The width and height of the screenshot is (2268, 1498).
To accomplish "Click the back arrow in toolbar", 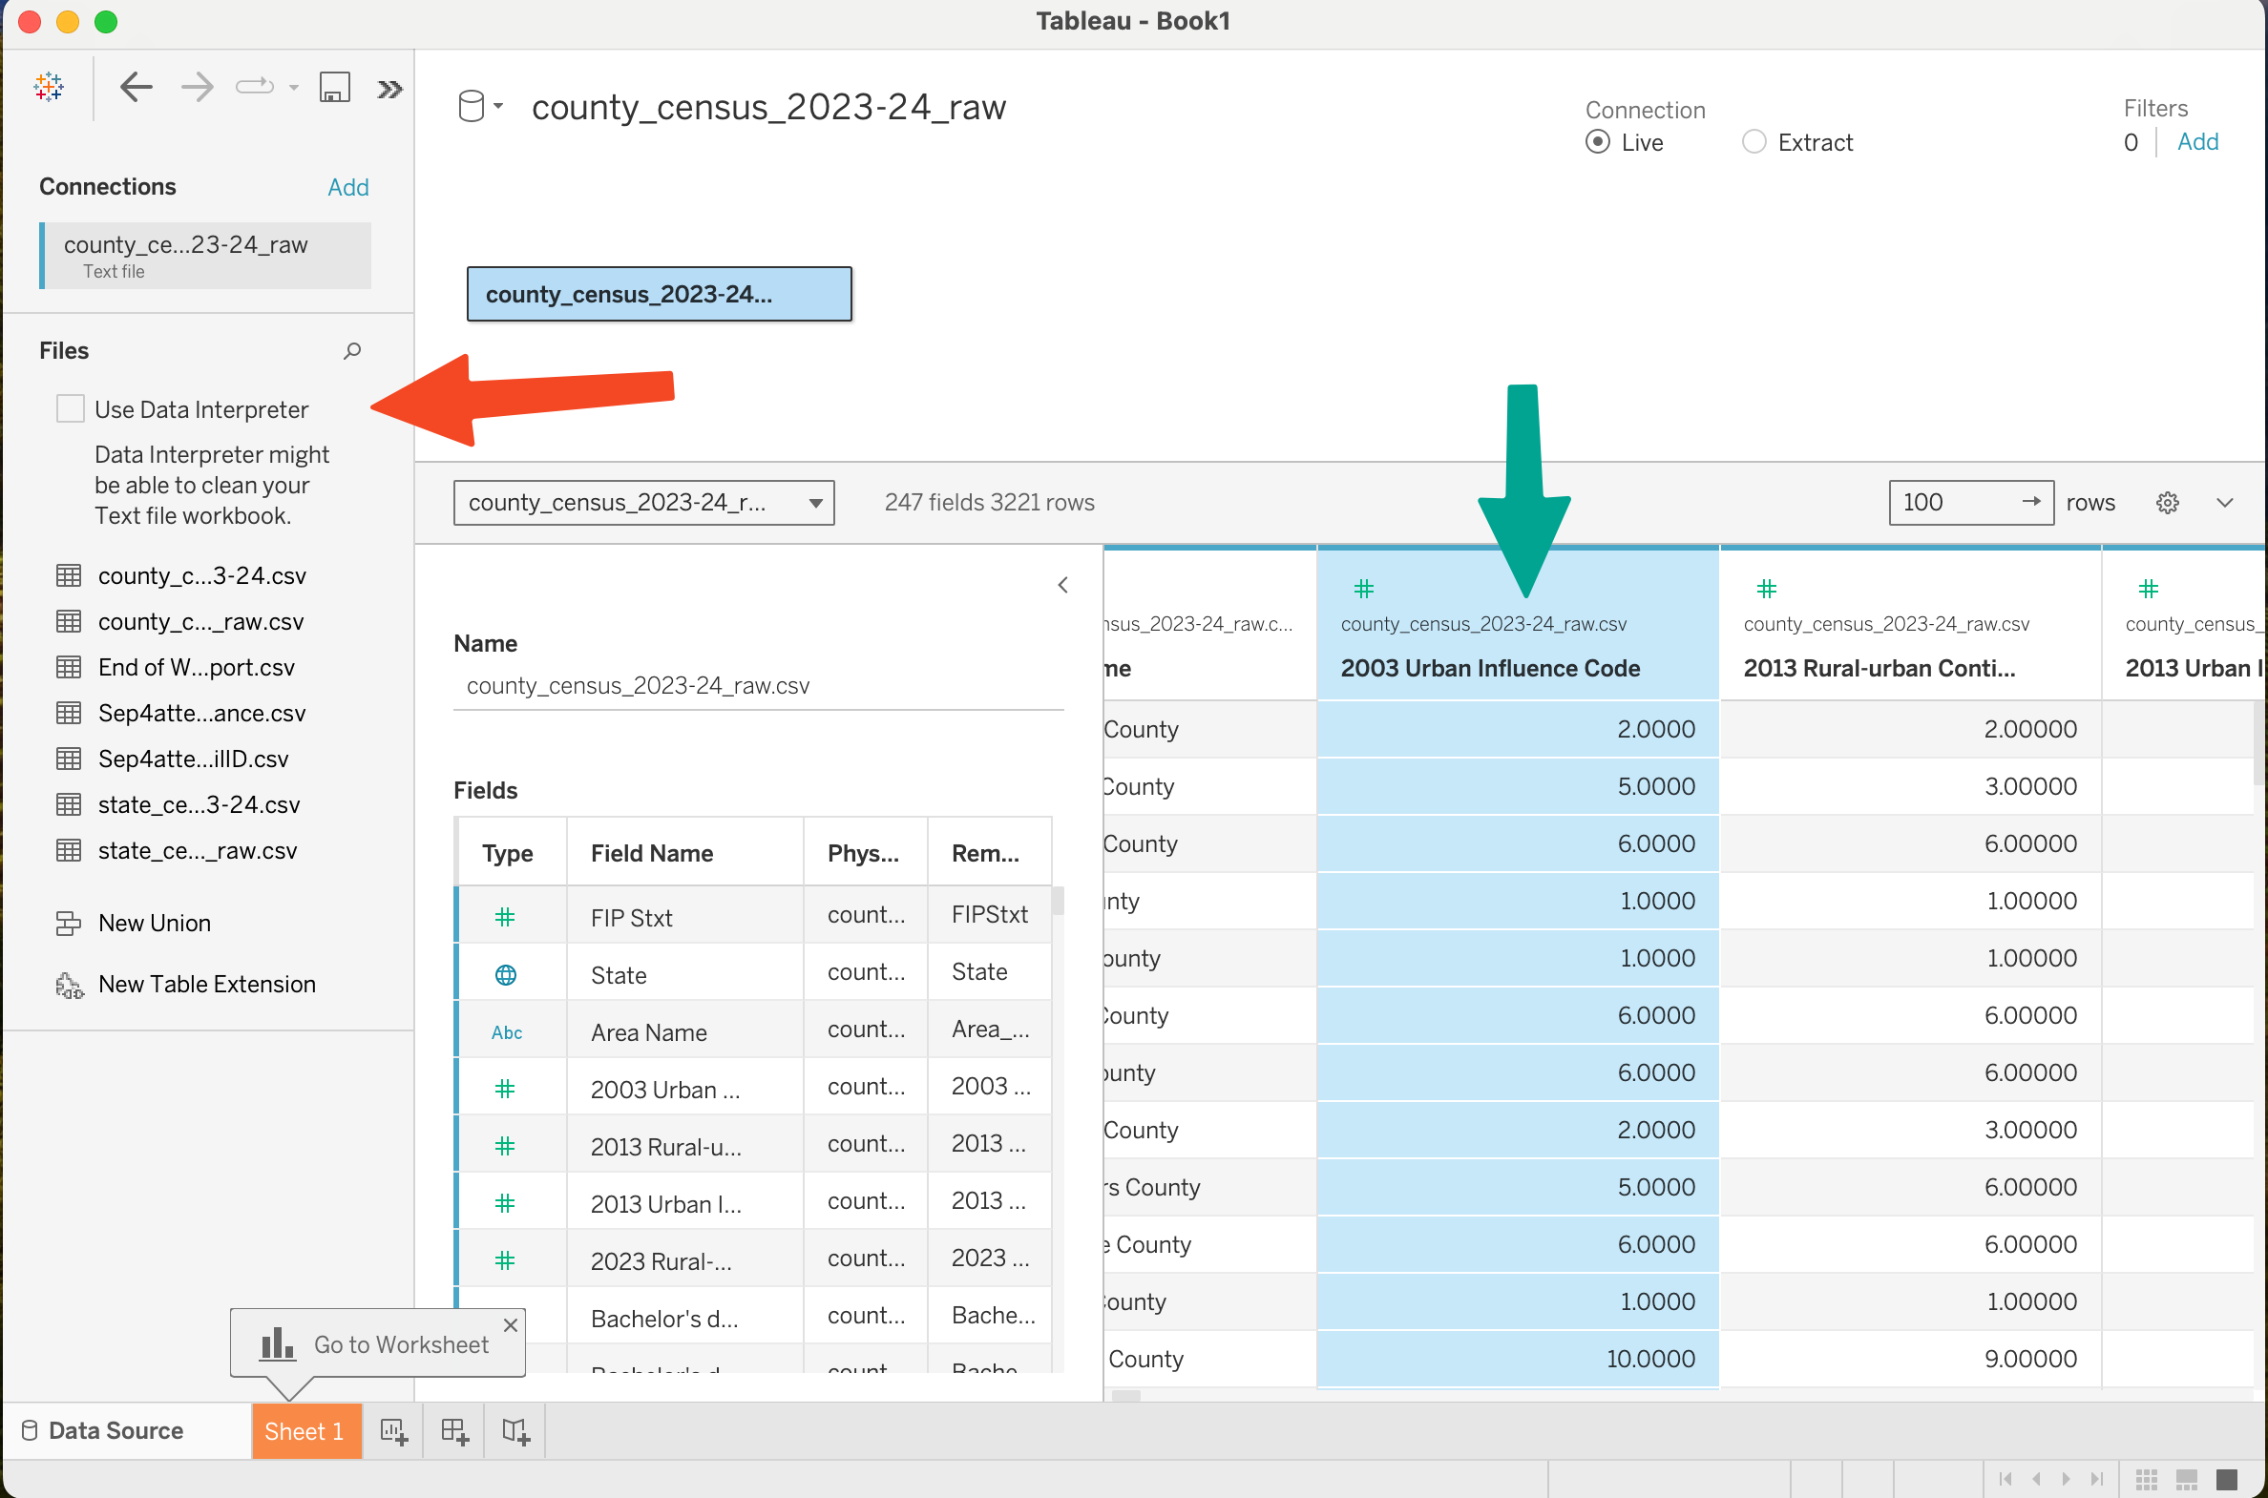I will [x=136, y=88].
